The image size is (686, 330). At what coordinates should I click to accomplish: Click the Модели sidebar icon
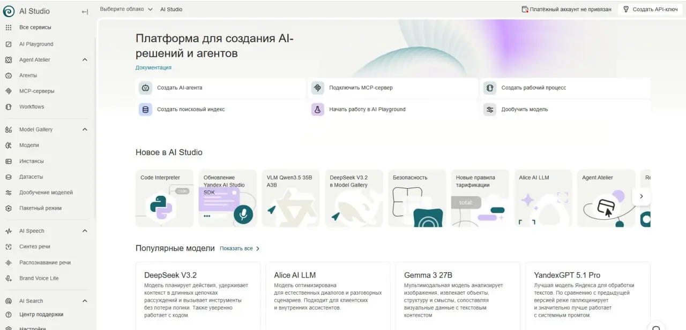(8, 145)
